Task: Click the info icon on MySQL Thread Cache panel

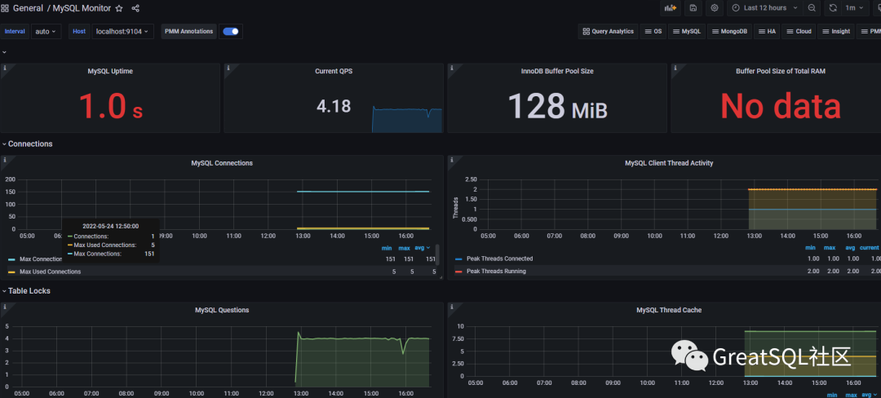Action: [x=452, y=307]
